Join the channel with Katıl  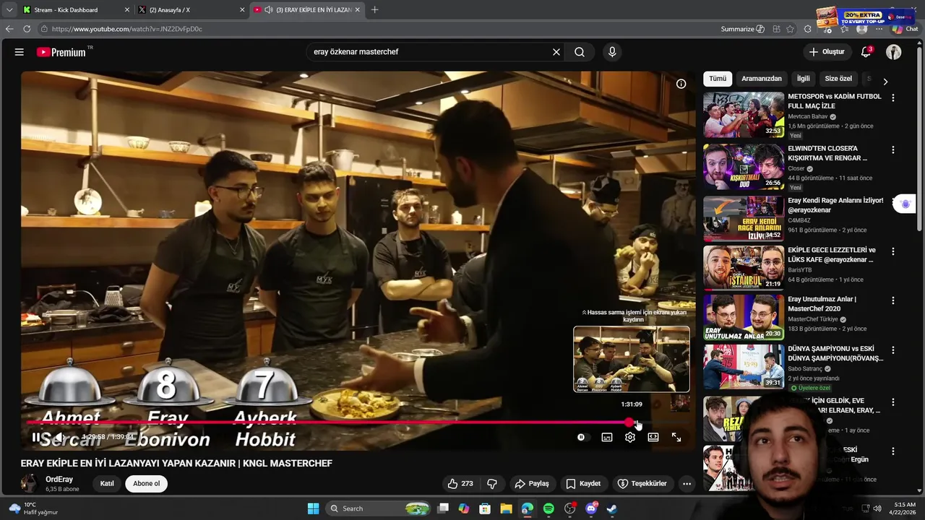coord(107,484)
